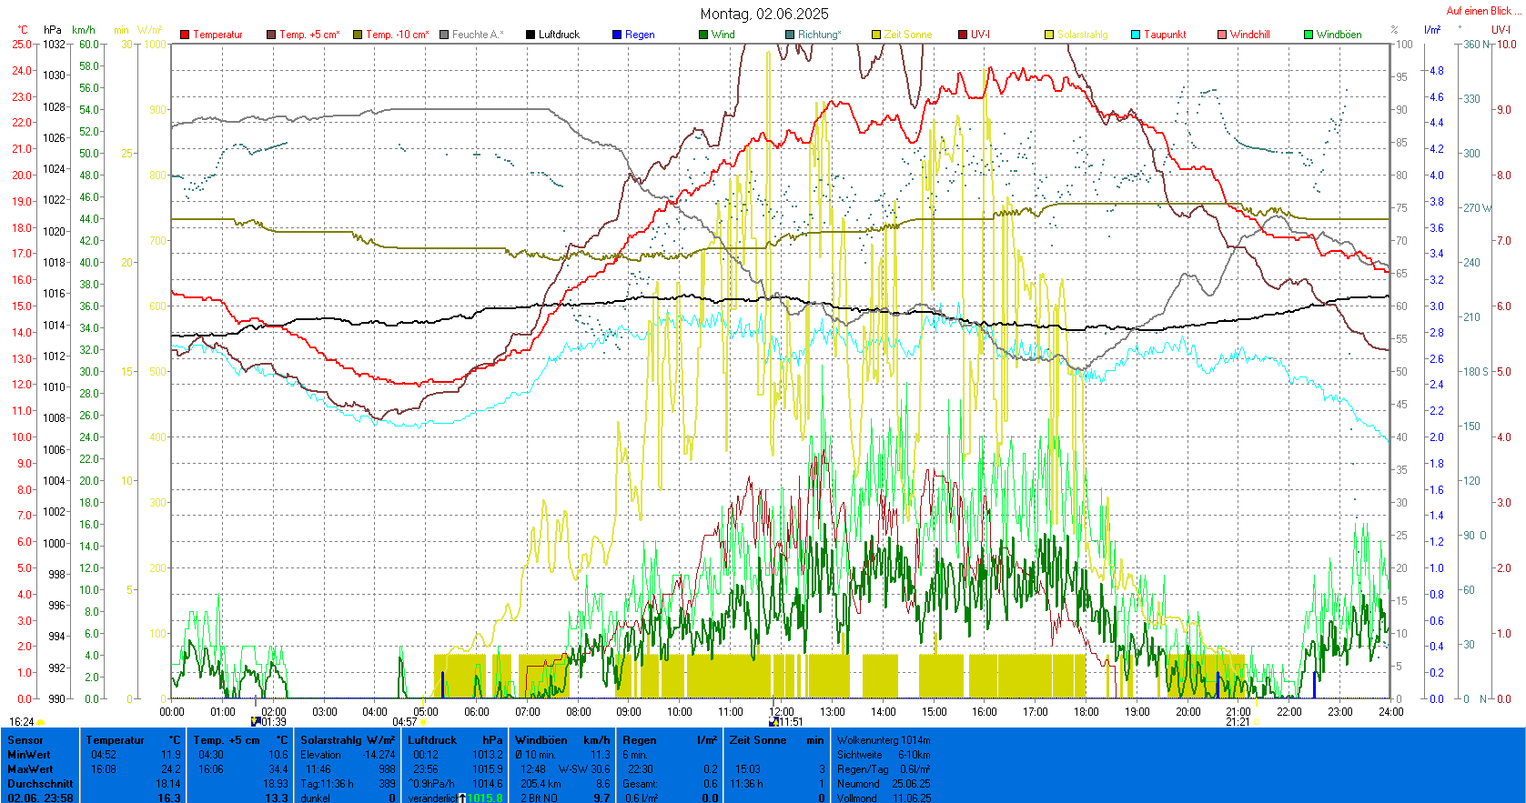Click the sun icon next to 16:24
The image size is (1526, 803).
pos(41,722)
